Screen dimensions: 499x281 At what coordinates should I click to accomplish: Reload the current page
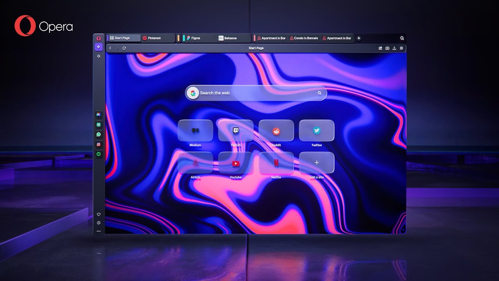pos(124,48)
